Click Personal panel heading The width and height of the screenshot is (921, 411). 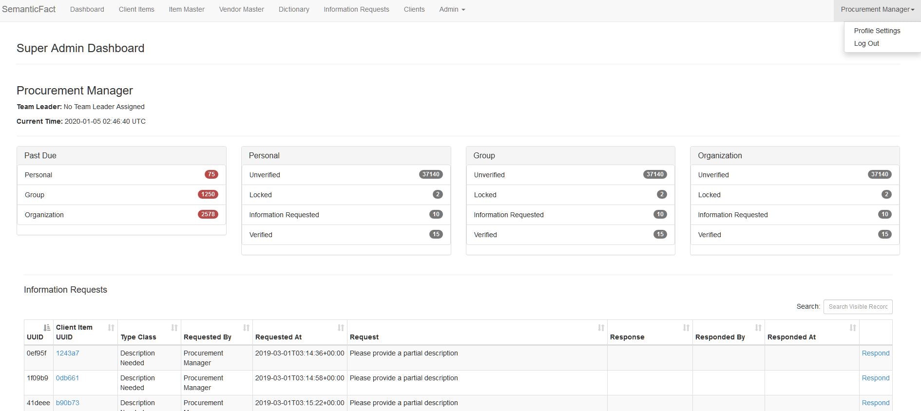(x=346, y=156)
